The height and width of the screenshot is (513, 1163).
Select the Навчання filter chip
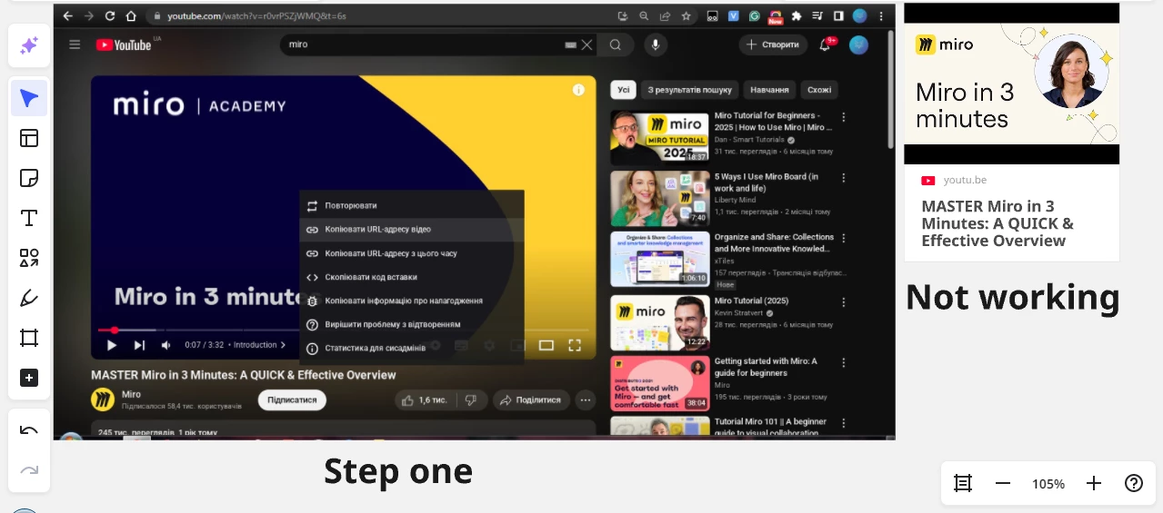point(769,90)
